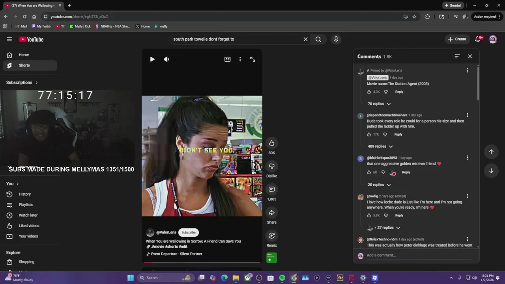This screenshot has width=505, height=284.
Task: Reply to blairlarkspur3893's comment
Action: click(x=406, y=172)
